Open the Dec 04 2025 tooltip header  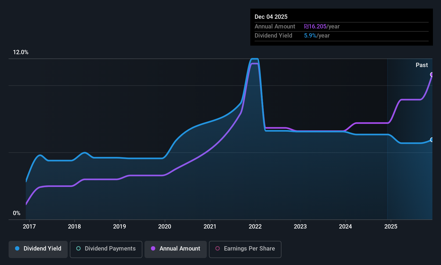[x=271, y=17]
